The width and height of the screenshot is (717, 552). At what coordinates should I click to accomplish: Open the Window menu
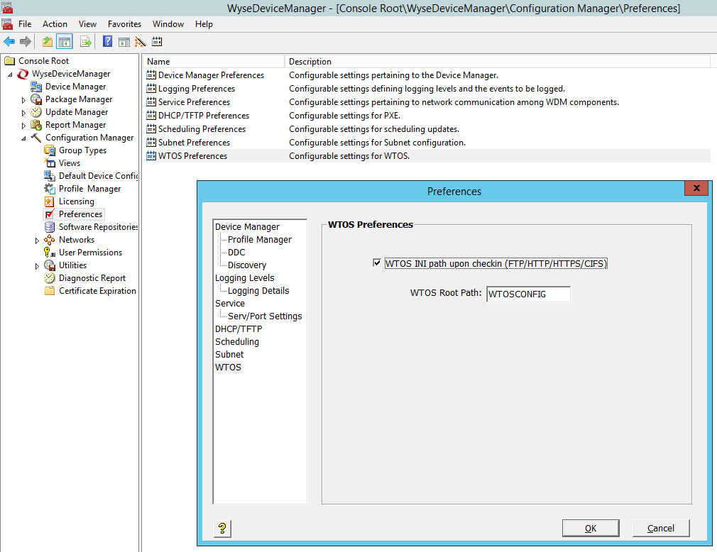pyautogui.click(x=168, y=24)
